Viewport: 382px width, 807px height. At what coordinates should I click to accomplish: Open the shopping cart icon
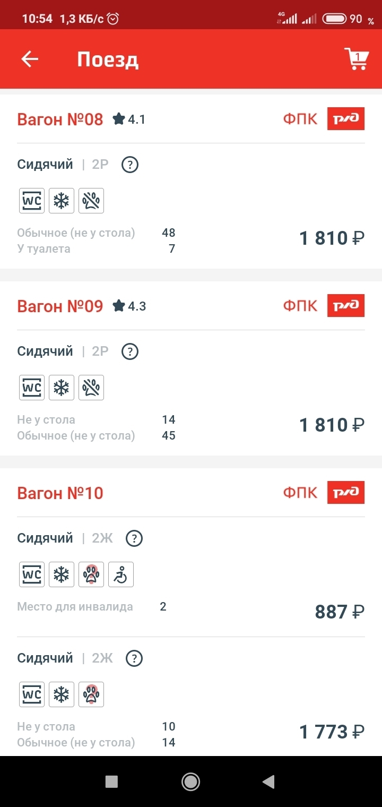click(x=356, y=59)
